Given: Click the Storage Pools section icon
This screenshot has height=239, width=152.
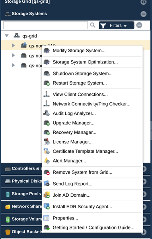Looking at the screenshot, I should [x=8, y=194].
